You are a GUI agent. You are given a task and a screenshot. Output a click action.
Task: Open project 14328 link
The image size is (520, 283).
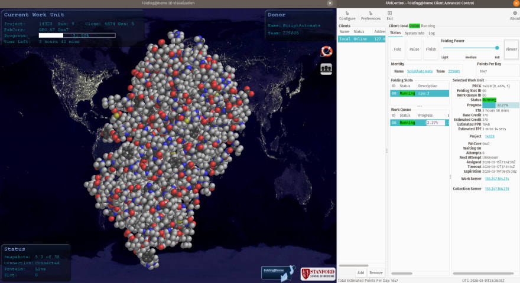click(489, 136)
